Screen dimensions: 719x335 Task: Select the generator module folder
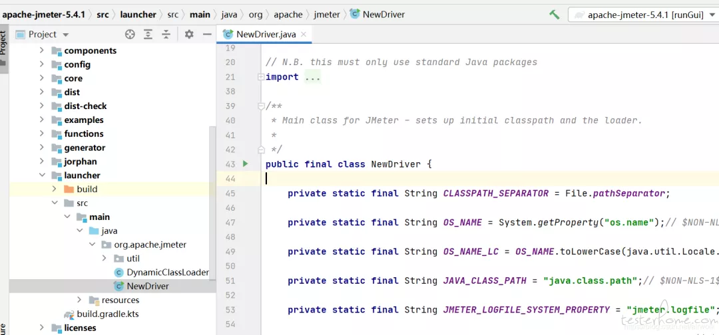point(85,148)
